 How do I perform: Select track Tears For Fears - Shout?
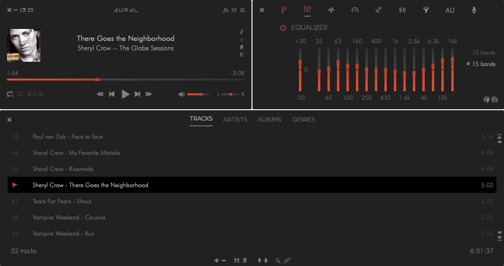pyautogui.click(x=252, y=201)
